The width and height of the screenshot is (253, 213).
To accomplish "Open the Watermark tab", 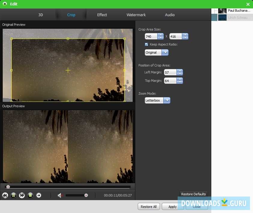I will pos(136,15).
